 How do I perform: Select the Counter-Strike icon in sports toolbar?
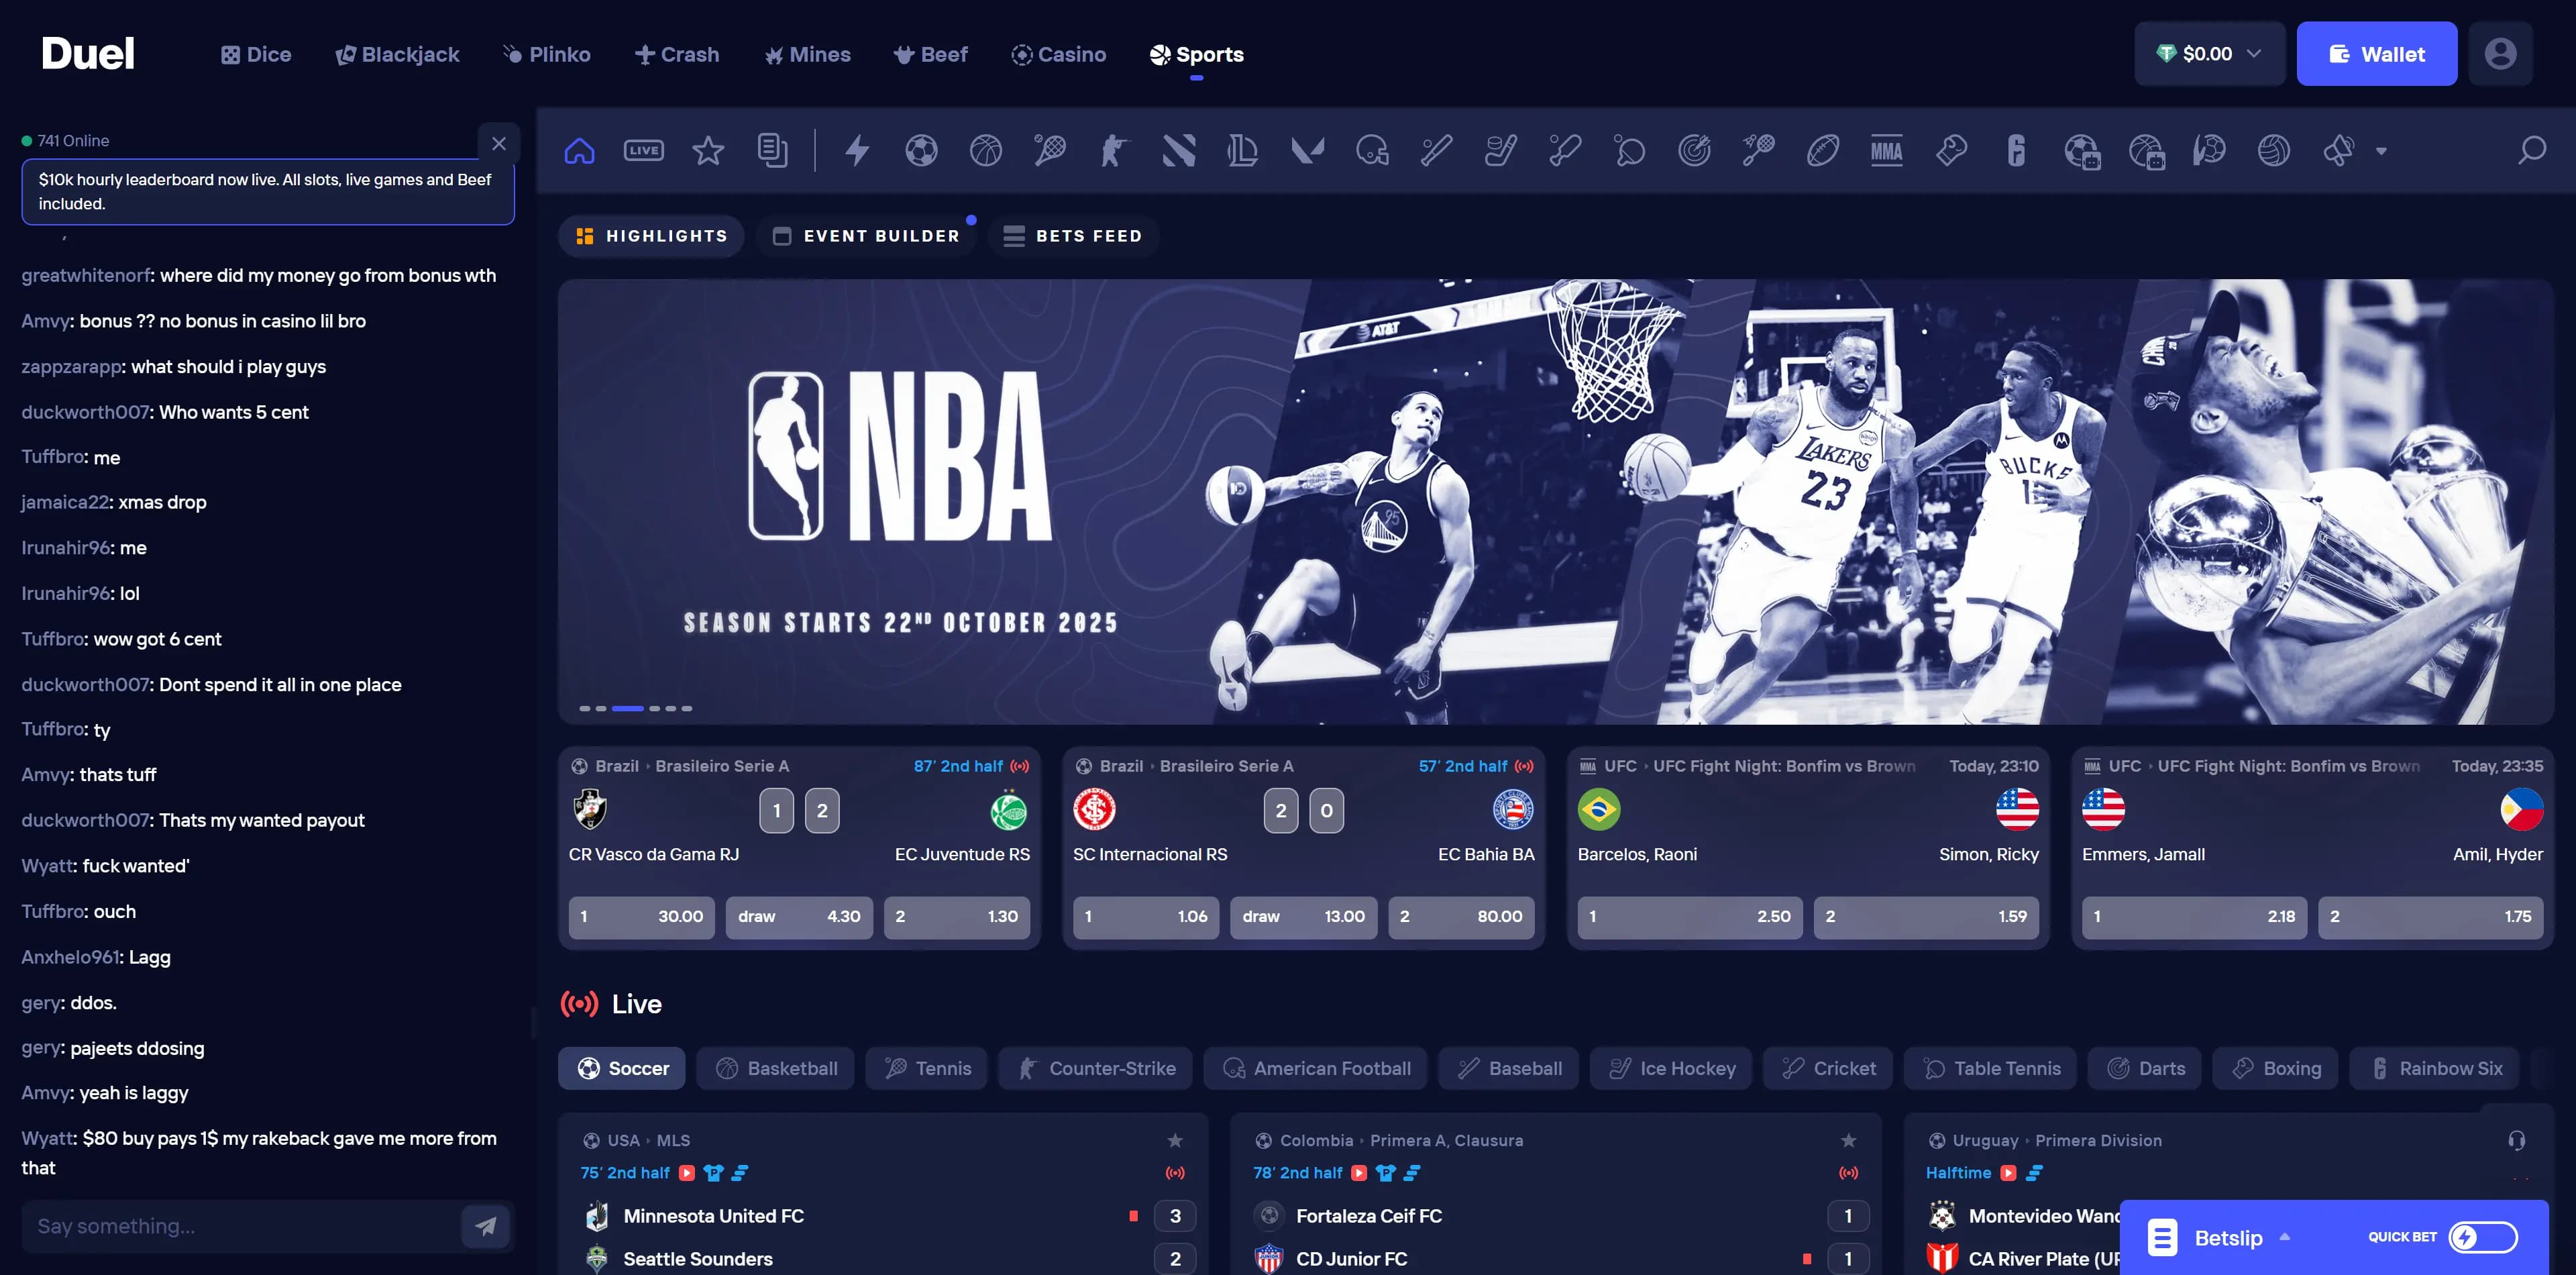click(1114, 151)
